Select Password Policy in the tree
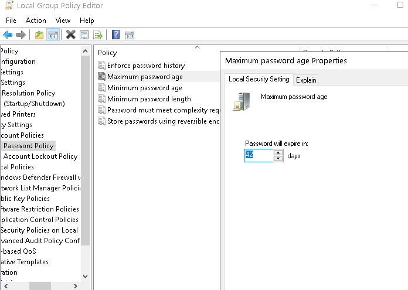Viewport: 408px width, 290px height. click(28, 146)
